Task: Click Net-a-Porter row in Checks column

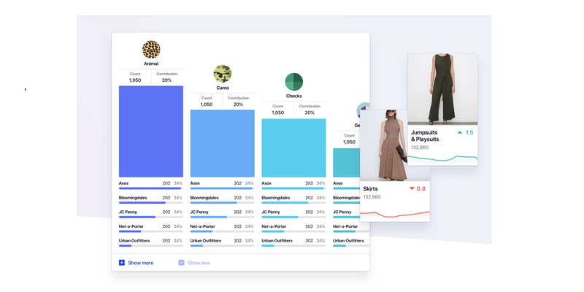Action: coord(294,228)
